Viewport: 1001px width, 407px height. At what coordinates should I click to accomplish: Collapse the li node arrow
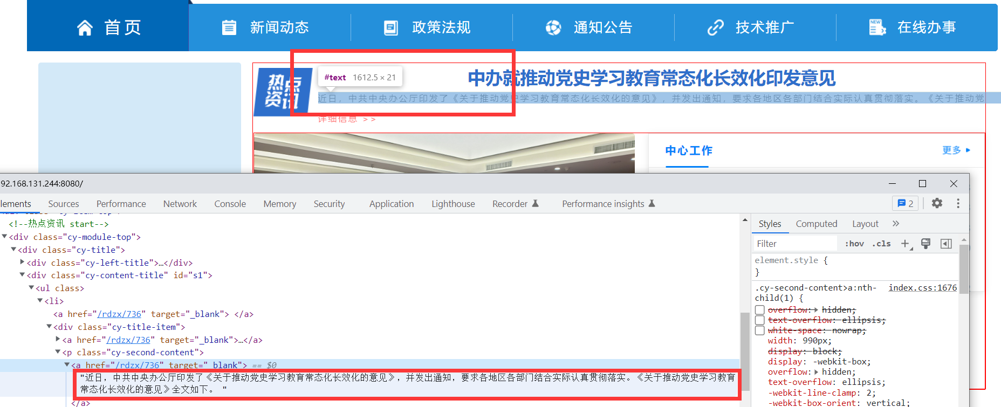tap(40, 301)
